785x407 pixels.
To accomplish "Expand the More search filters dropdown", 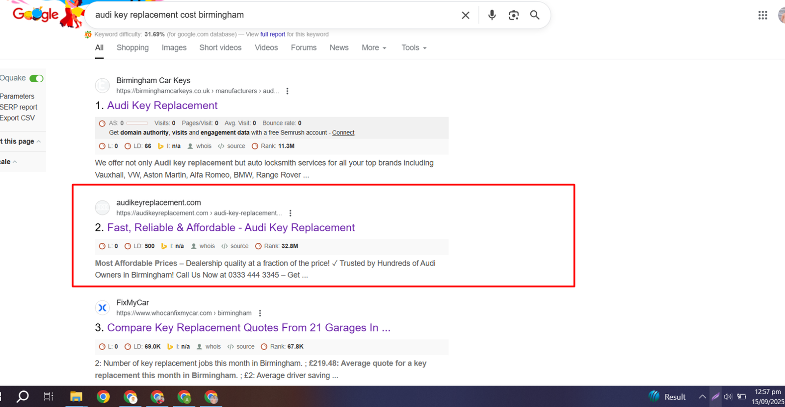I will coord(374,48).
